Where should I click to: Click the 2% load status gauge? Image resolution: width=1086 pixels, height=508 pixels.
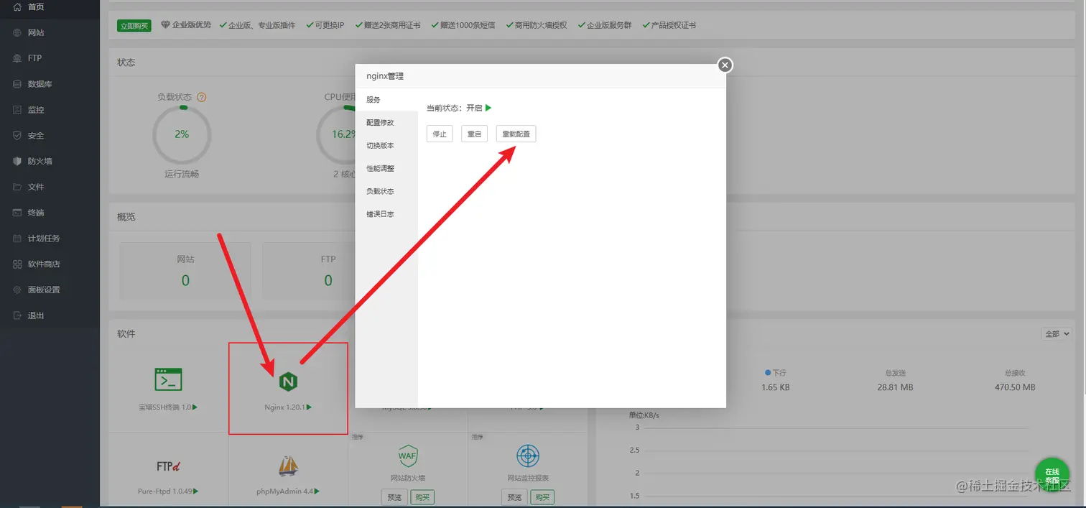[182, 134]
